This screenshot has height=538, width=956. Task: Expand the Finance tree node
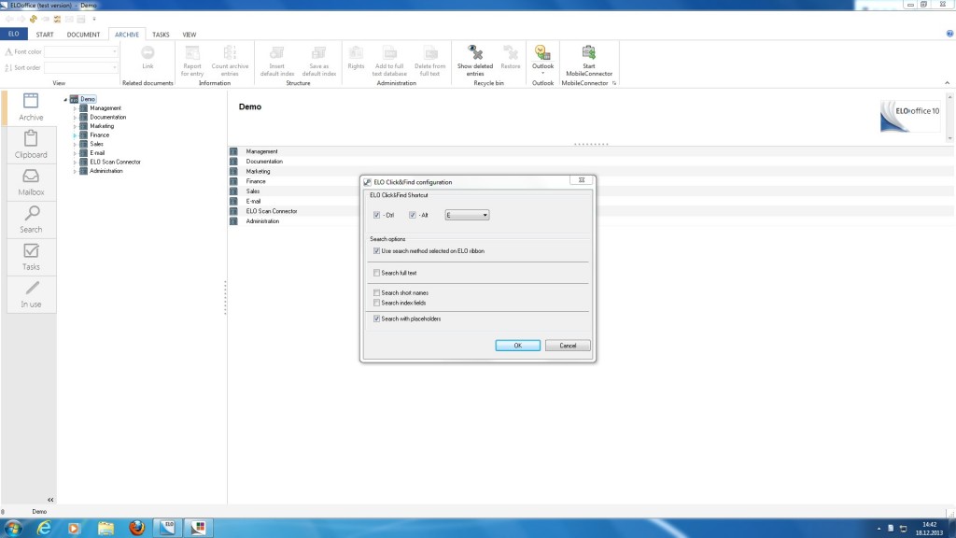(x=75, y=135)
